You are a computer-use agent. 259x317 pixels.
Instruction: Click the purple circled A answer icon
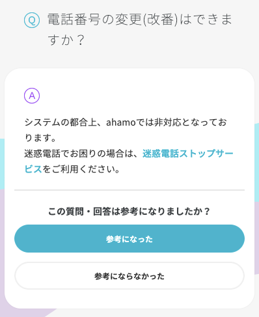tap(32, 96)
